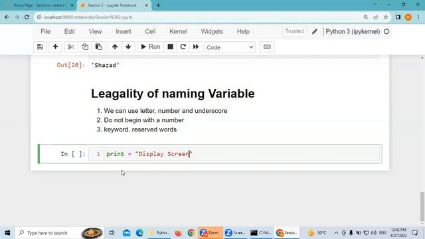Click the notebook vertical scrollbar thumb
The height and width of the screenshot is (239, 425).
tap(422, 206)
